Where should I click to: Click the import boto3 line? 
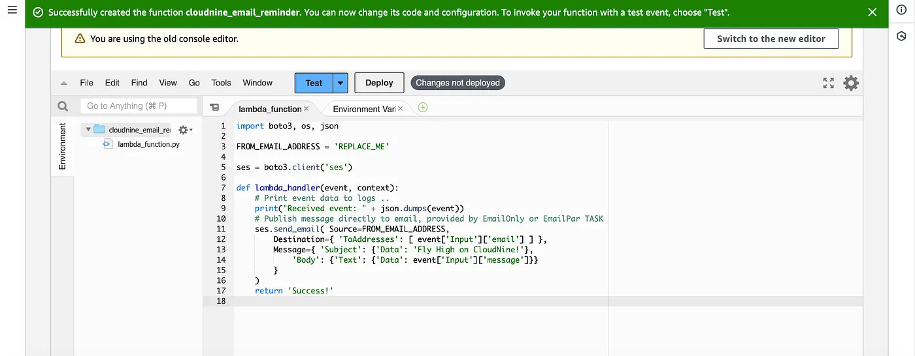(288, 126)
